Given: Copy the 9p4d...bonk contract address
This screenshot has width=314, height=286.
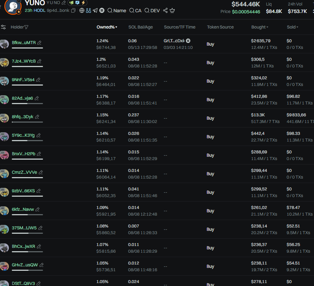Looking at the screenshot, I should [x=73, y=10].
